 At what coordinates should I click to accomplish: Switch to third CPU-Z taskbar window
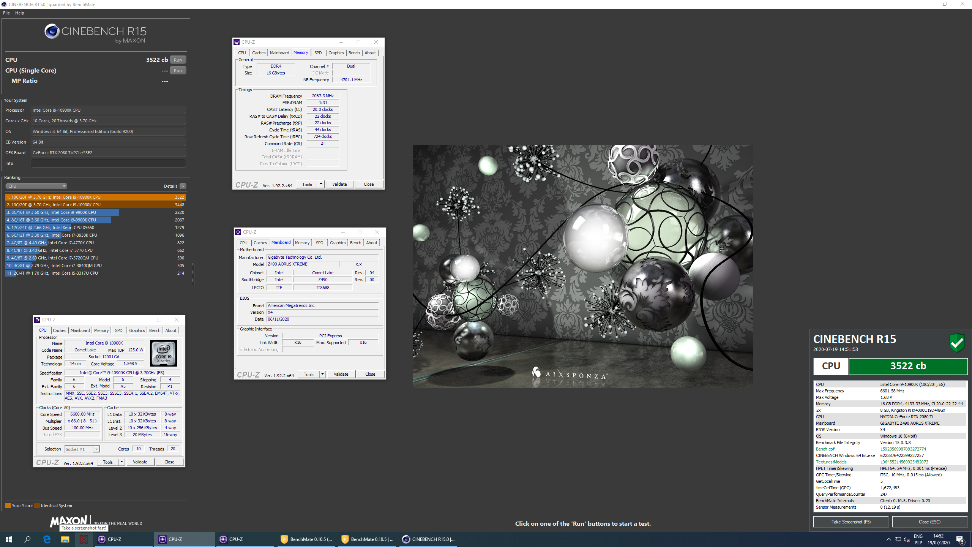click(245, 539)
